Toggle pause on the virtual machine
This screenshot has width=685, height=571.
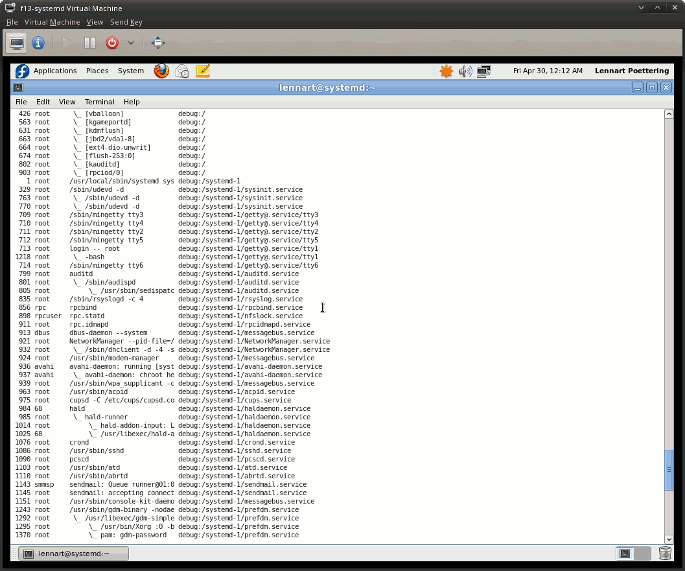[x=90, y=43]
